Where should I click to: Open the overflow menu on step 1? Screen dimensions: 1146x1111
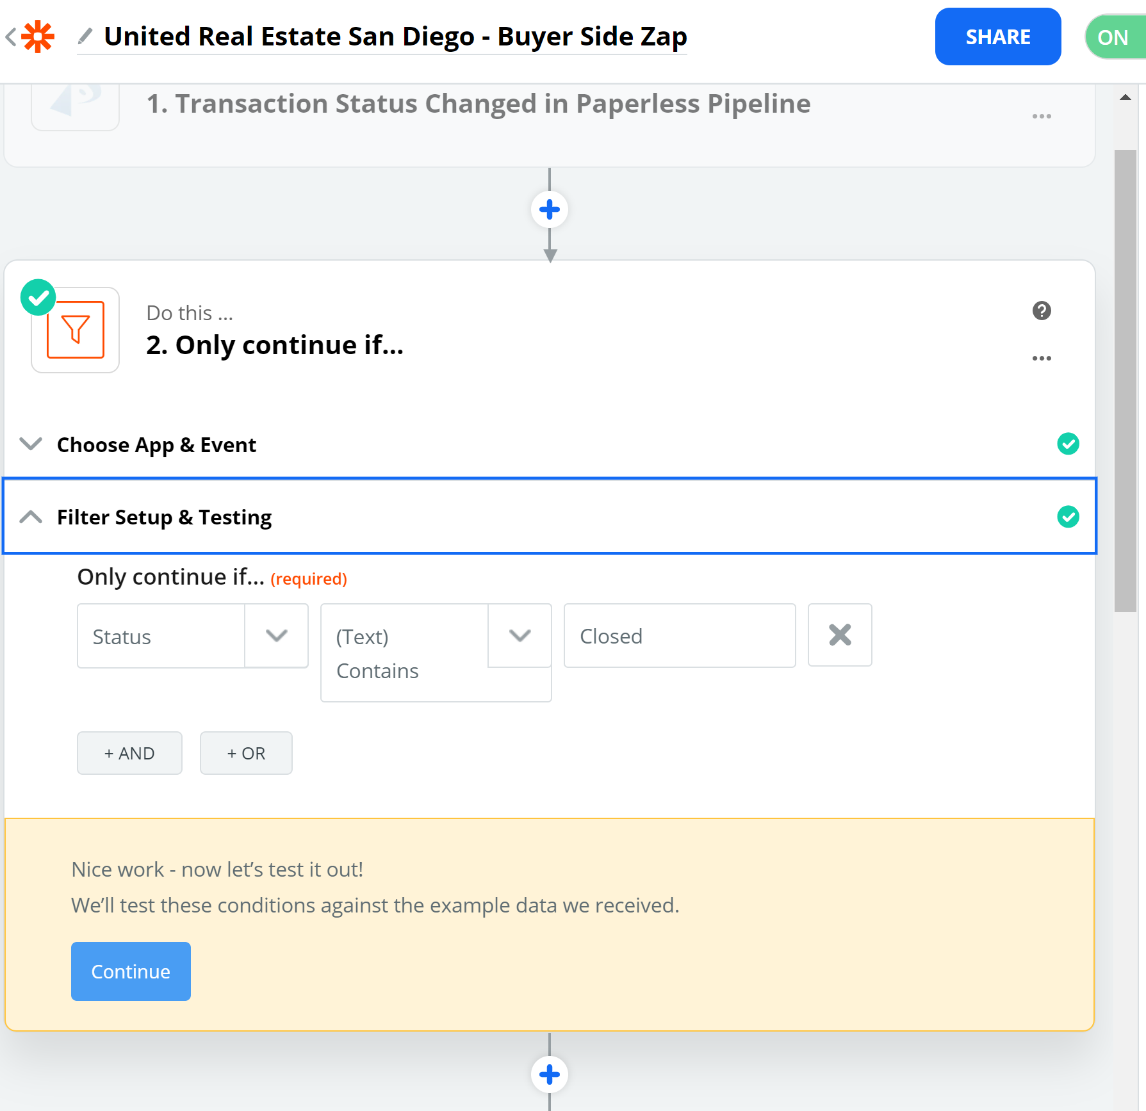(x=1042, y=115)
